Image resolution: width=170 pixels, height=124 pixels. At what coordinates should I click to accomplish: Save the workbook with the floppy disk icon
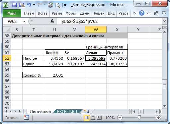15,5
